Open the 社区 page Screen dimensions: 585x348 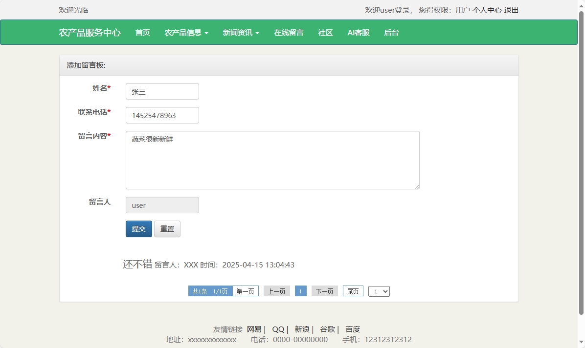coord(325,32)
